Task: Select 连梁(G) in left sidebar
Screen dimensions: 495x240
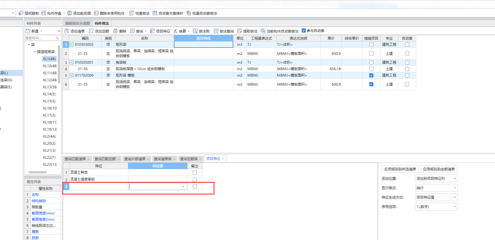Action: click(x=6, y=80)
